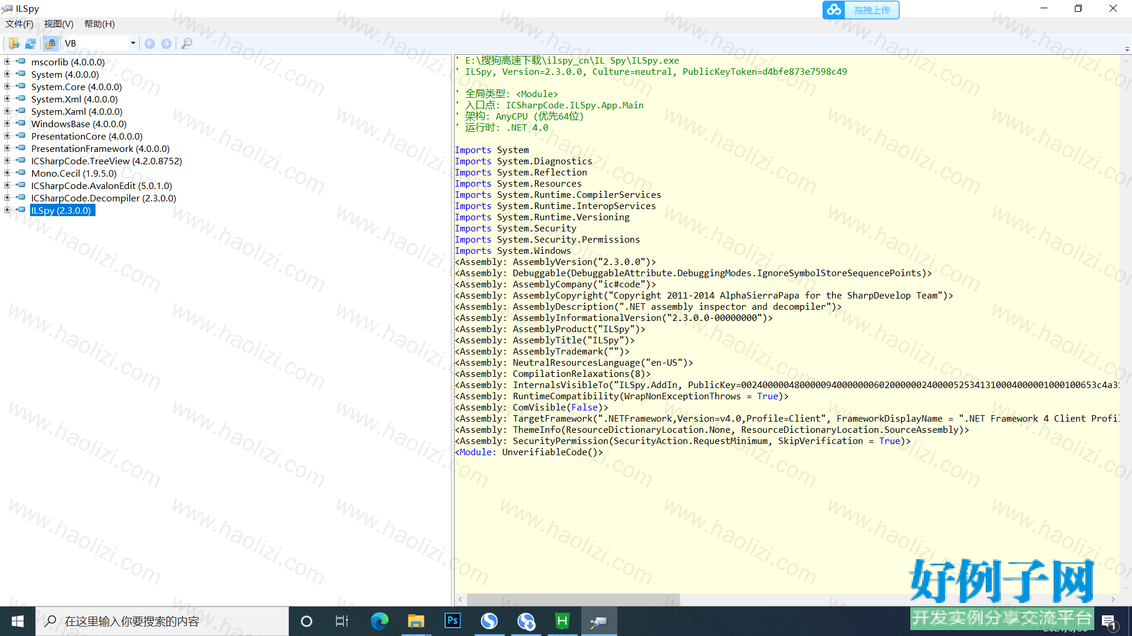
Task: Expand the ICSharpCode.TreeView node
Action: pos(7,160)
